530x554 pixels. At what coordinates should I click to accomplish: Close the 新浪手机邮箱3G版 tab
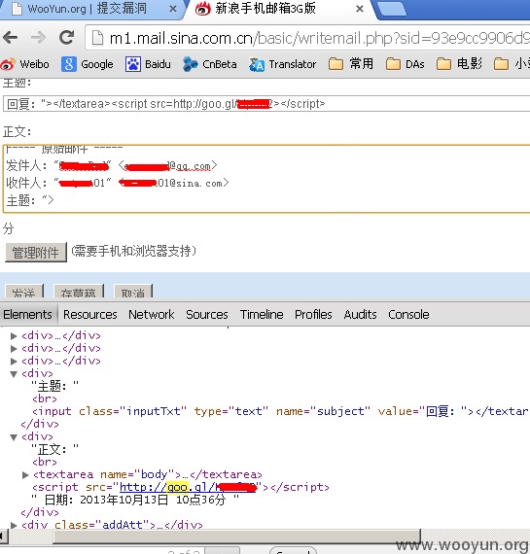[360, 9]
